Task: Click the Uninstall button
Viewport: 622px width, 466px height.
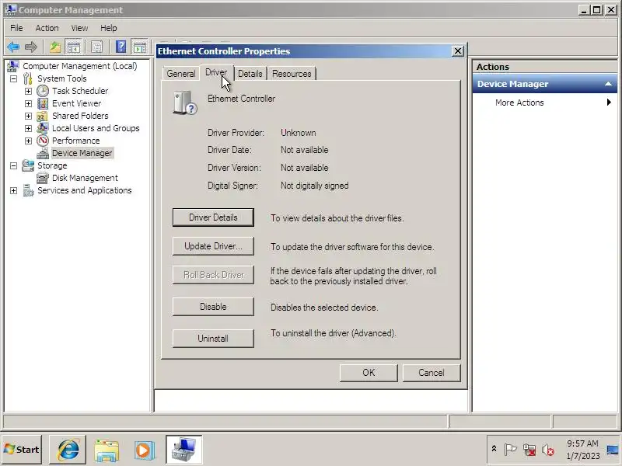Action: click(x=213, y=339)
